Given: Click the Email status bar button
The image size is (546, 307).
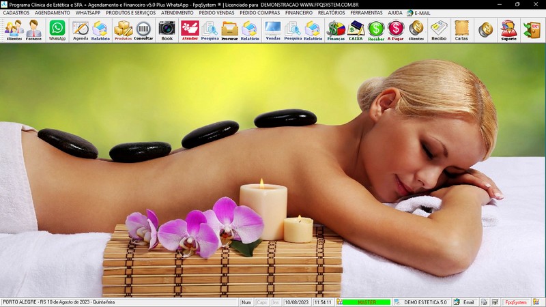Looking at the screenshot, I should (x=465, y=302).
